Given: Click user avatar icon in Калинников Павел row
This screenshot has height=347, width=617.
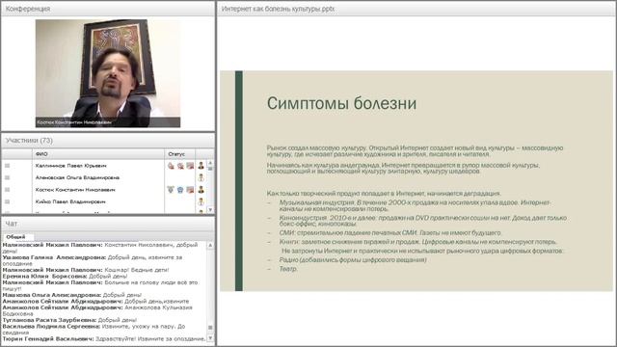Looking at the screenshot, I should tap(201, 166).
